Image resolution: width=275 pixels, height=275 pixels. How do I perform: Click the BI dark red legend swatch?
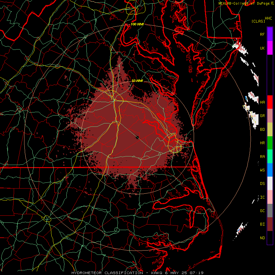[x=270, y=224]
